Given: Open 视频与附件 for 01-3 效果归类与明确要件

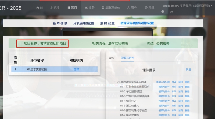Looking at the screenshot, I should (x=164, y=96).
